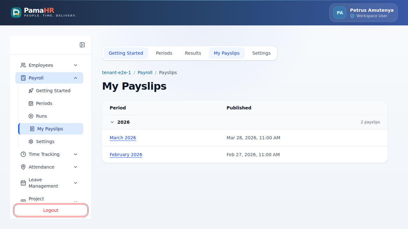This screenshot has width=408, height=229.
Task: Expand the Time Tracking chevron
Action: pos(76,154)
